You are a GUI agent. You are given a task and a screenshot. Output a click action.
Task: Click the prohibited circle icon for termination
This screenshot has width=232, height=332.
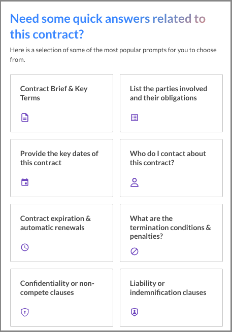[x=135, y=251]
